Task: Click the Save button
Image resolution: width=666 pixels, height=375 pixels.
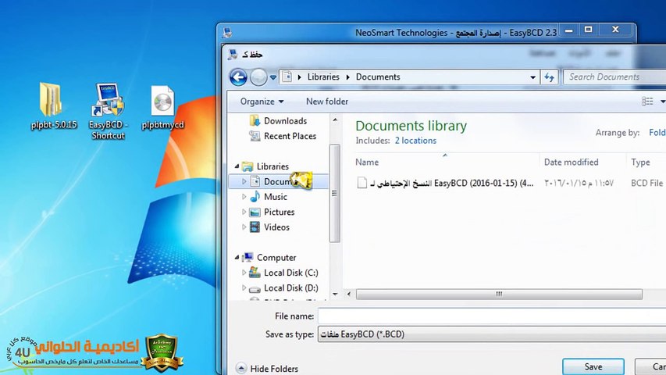Action: (x=593, y=367)
